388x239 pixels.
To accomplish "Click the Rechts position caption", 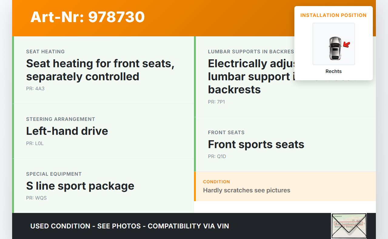I will 333,71.
